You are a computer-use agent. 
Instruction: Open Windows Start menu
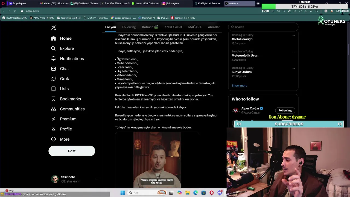click(122, 193)
